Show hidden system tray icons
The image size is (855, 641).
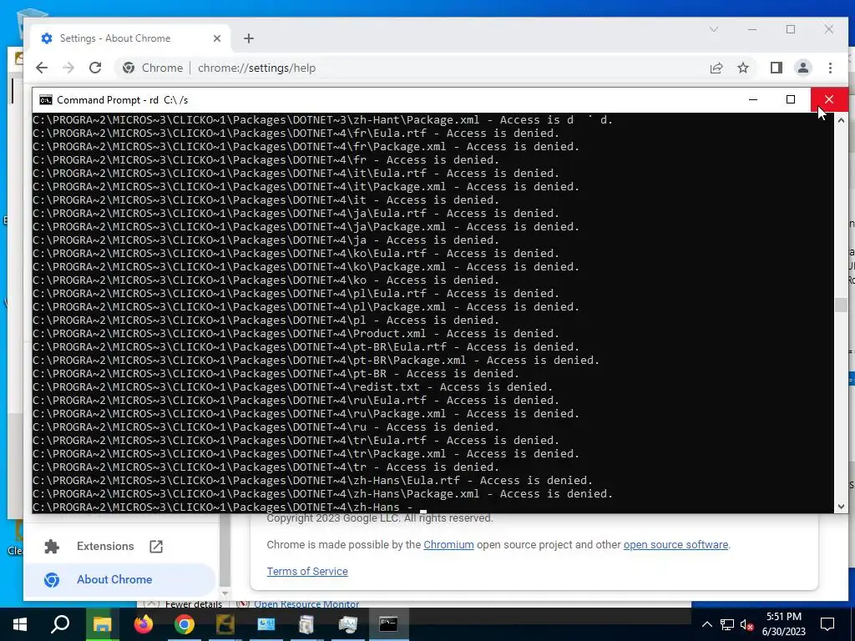pos(706,624)
